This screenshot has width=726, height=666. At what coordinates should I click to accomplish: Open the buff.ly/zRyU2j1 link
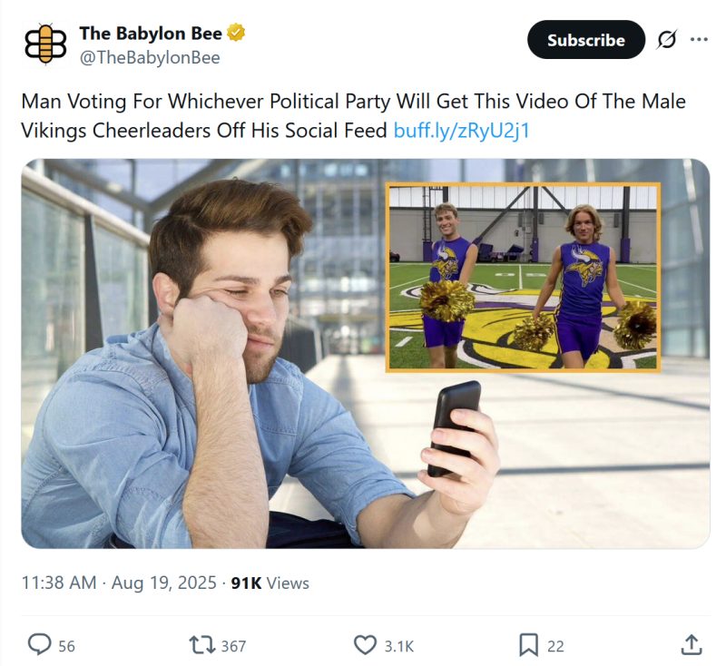coord(461,130)
